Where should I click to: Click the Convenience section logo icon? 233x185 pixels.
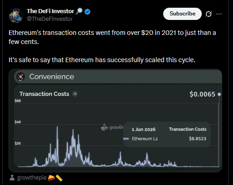tap(21, 77)
